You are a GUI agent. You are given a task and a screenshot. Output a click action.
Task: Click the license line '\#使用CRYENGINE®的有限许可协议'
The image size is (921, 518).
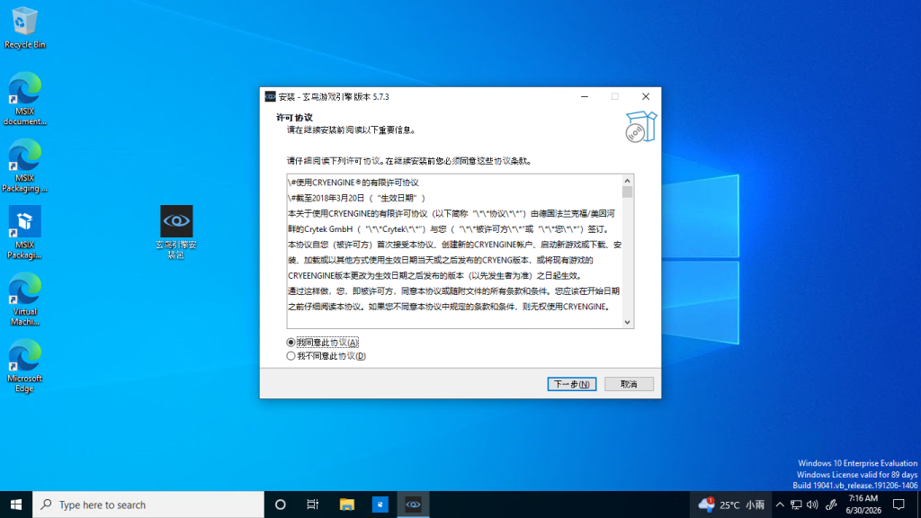coord(353,183)
